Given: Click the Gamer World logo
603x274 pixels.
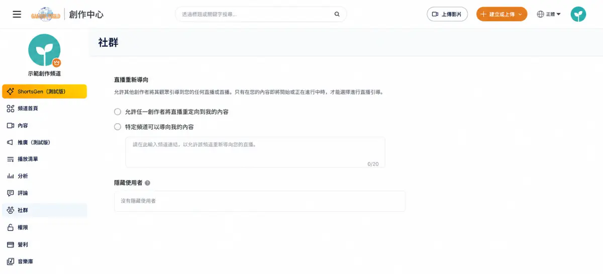Looking at the screenshot, I should [46, 14].
